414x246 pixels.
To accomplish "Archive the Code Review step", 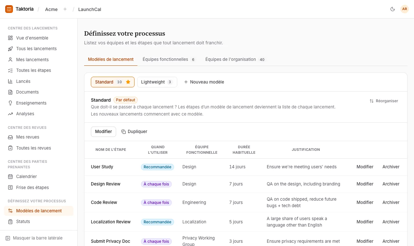I will (x=391, y=202).
